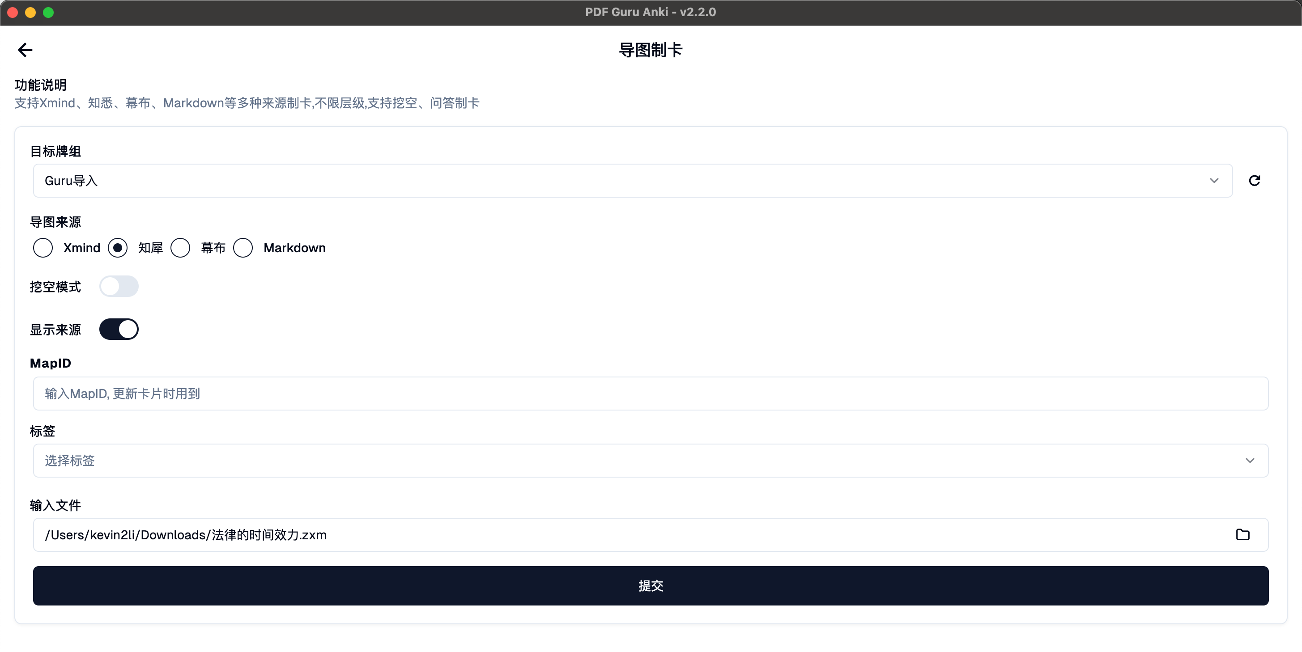This screenshot has width=1302, height=652.
Task: Focus the MapID input field
Action: coord(651,394)
